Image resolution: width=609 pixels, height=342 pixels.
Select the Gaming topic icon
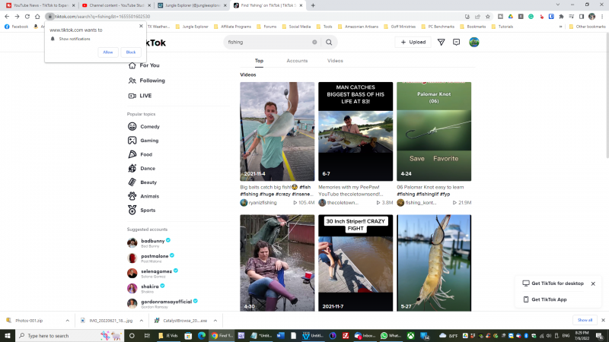[x=132, y=141]
